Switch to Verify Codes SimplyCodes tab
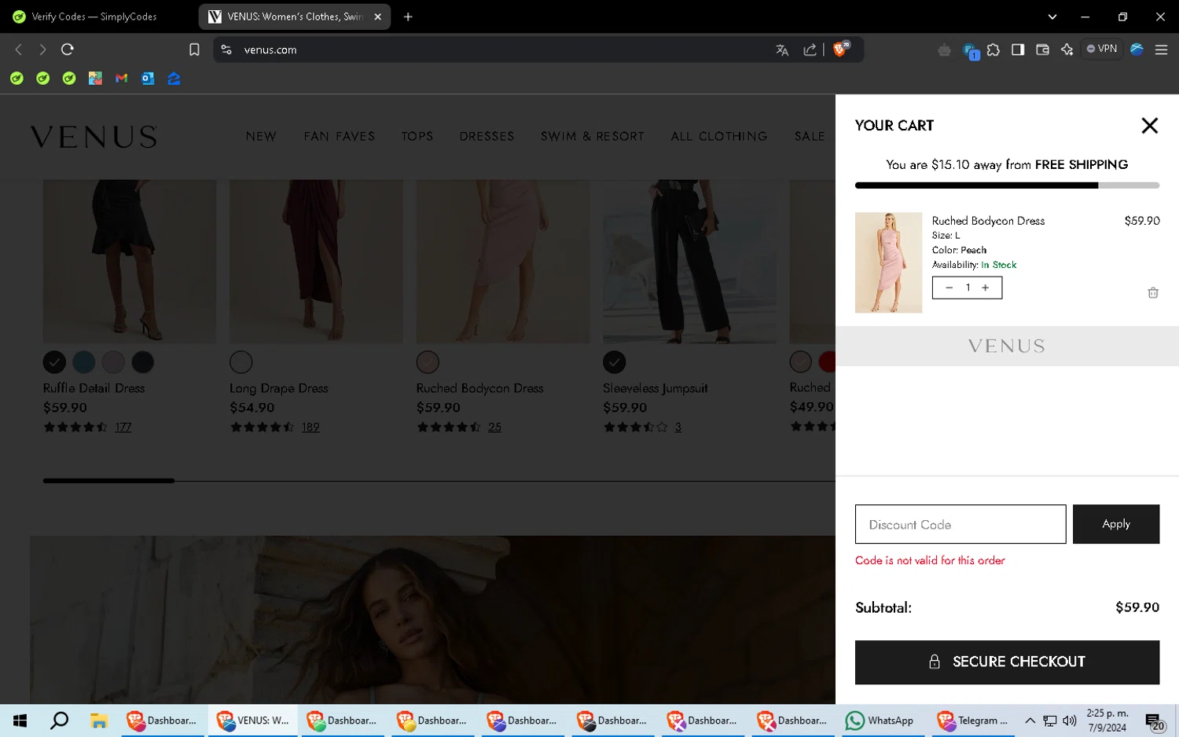The height and width of the screenshot is (737, 1179). [94, 16]
